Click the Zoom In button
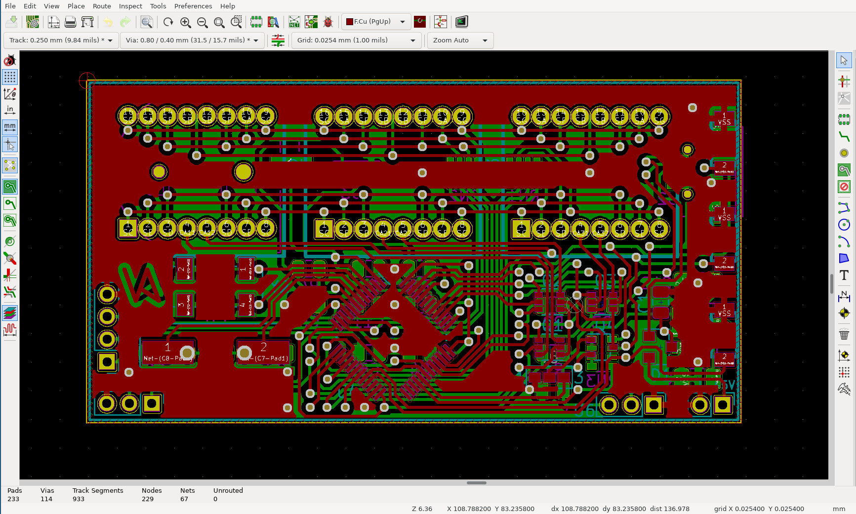 pos(185,22)
